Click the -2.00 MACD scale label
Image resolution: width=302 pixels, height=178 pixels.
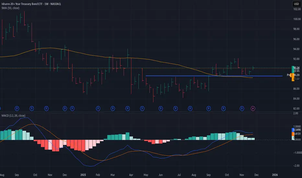pyautogui.click(x=296, y=166)
